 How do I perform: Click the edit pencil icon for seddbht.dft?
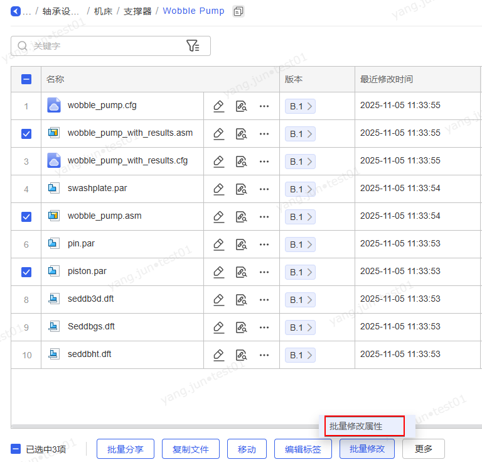218,355
